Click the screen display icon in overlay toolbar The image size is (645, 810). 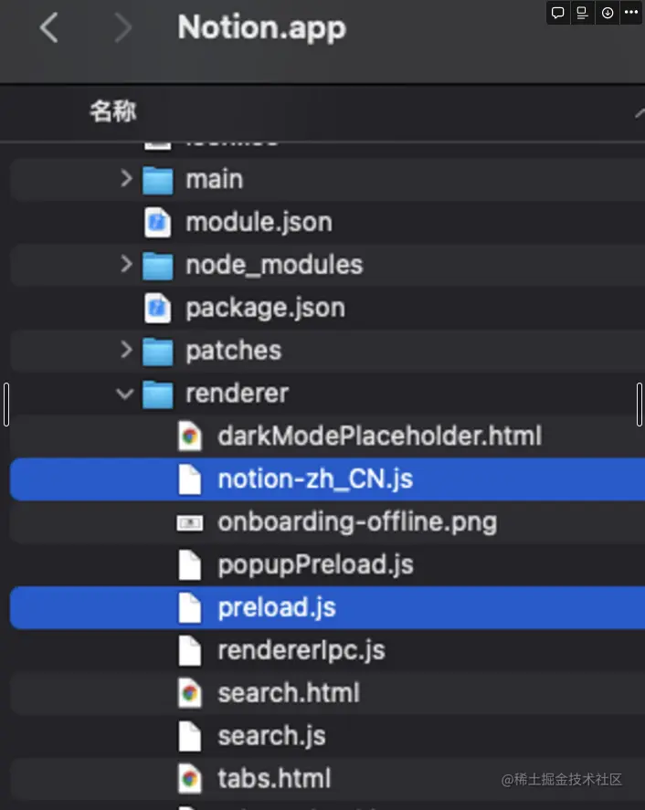[x=583, y=13]
